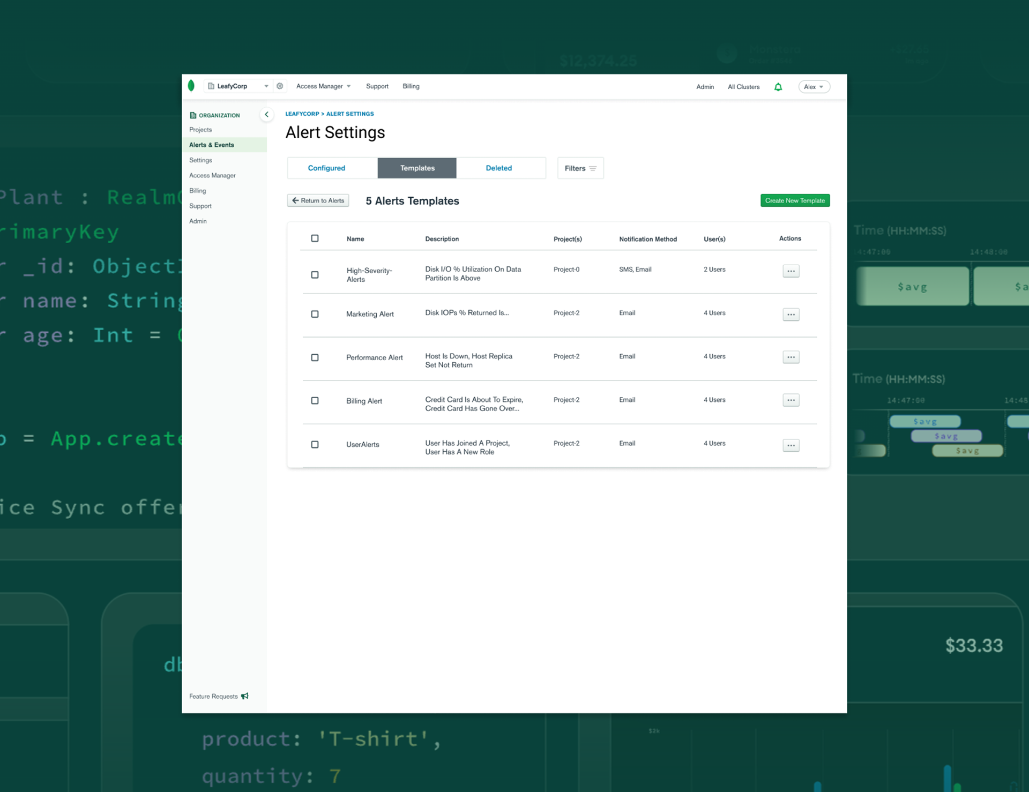
Task: Select the Marketing Alert row checkbox
Action: click(315, 314)
